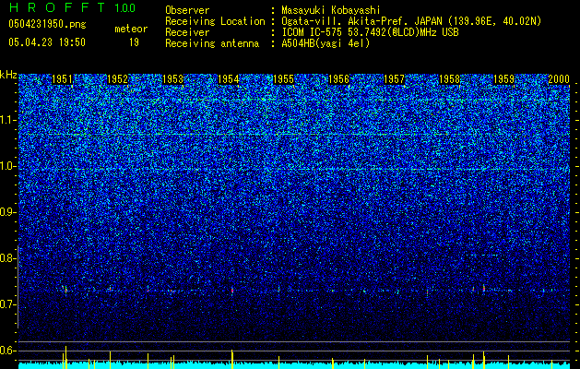Click the 1958 time marker

point(449,79)
